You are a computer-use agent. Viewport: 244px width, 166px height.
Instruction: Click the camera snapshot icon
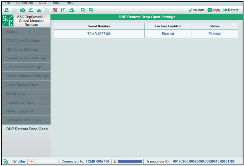23,10
